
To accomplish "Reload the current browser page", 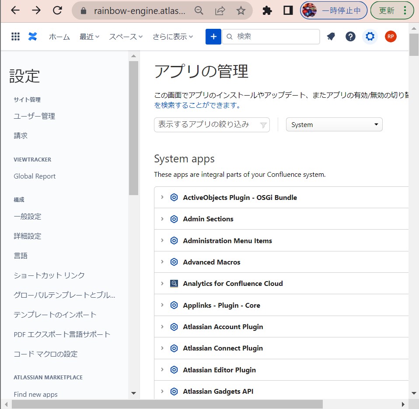I will coord(57,10).
